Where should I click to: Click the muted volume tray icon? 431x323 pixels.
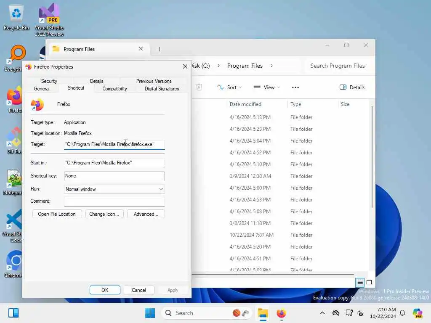(360, 313)
